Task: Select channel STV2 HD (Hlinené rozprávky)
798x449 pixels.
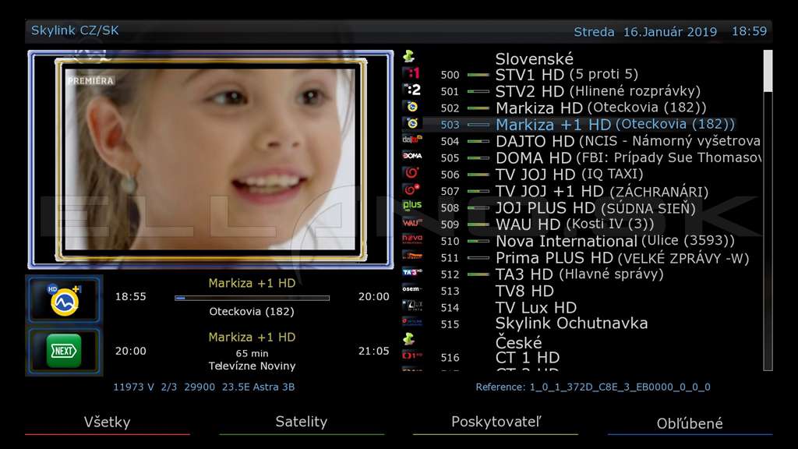Action: pyautogui.click(x=581, y=91)
